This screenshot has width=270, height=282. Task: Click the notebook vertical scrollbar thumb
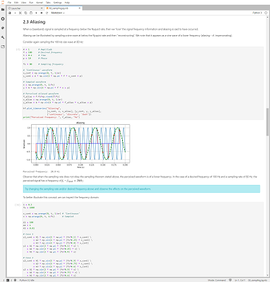tap(267, 121)
